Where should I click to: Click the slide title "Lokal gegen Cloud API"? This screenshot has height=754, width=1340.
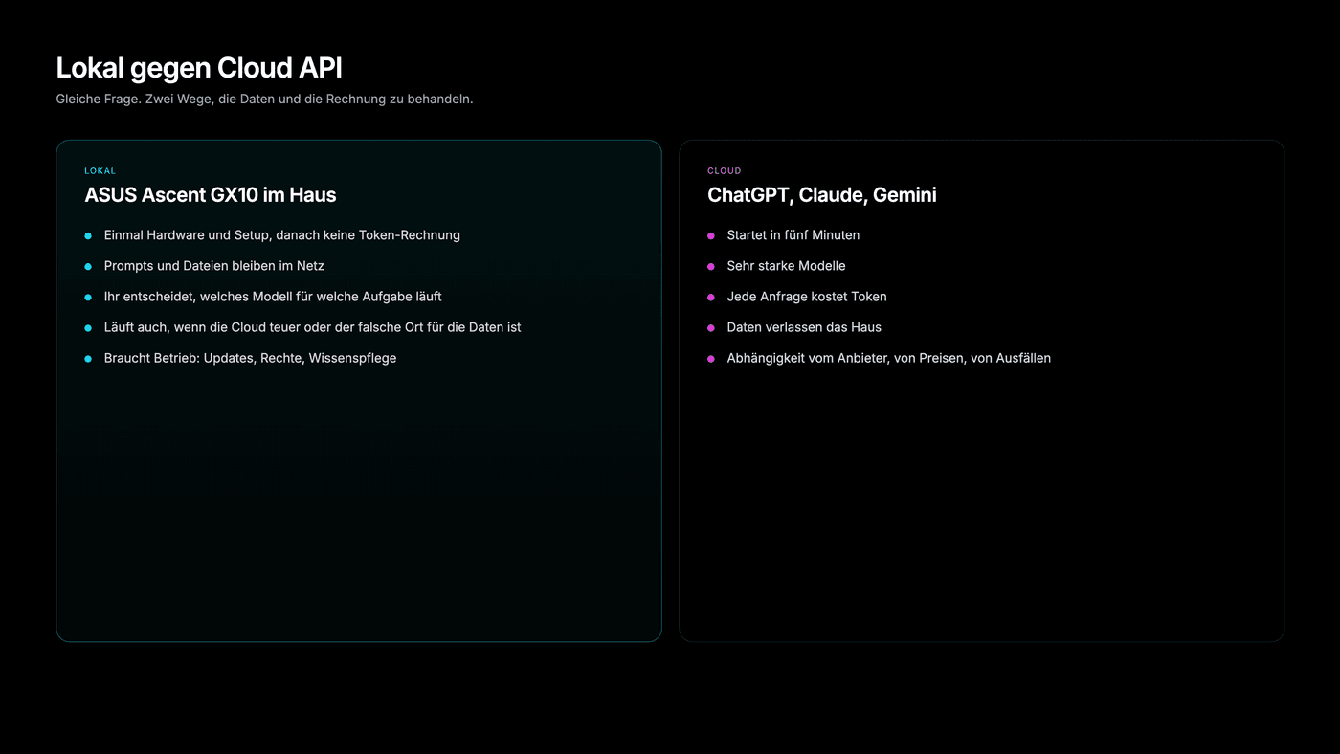tap(199, 68)
